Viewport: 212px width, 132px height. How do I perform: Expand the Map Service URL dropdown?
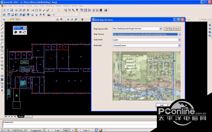[x=161, y=29]
